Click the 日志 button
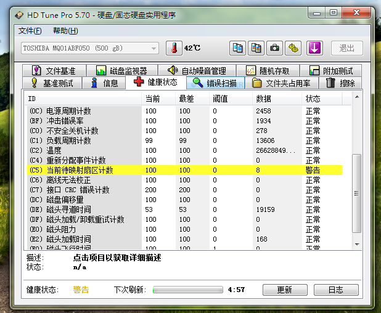Viewport: 381px width, 313px height. 336,290
